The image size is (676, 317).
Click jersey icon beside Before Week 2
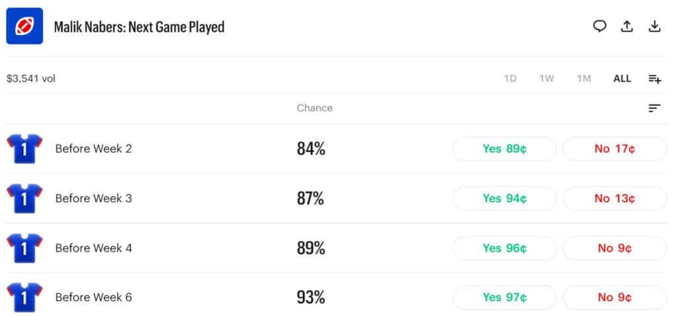24,149
